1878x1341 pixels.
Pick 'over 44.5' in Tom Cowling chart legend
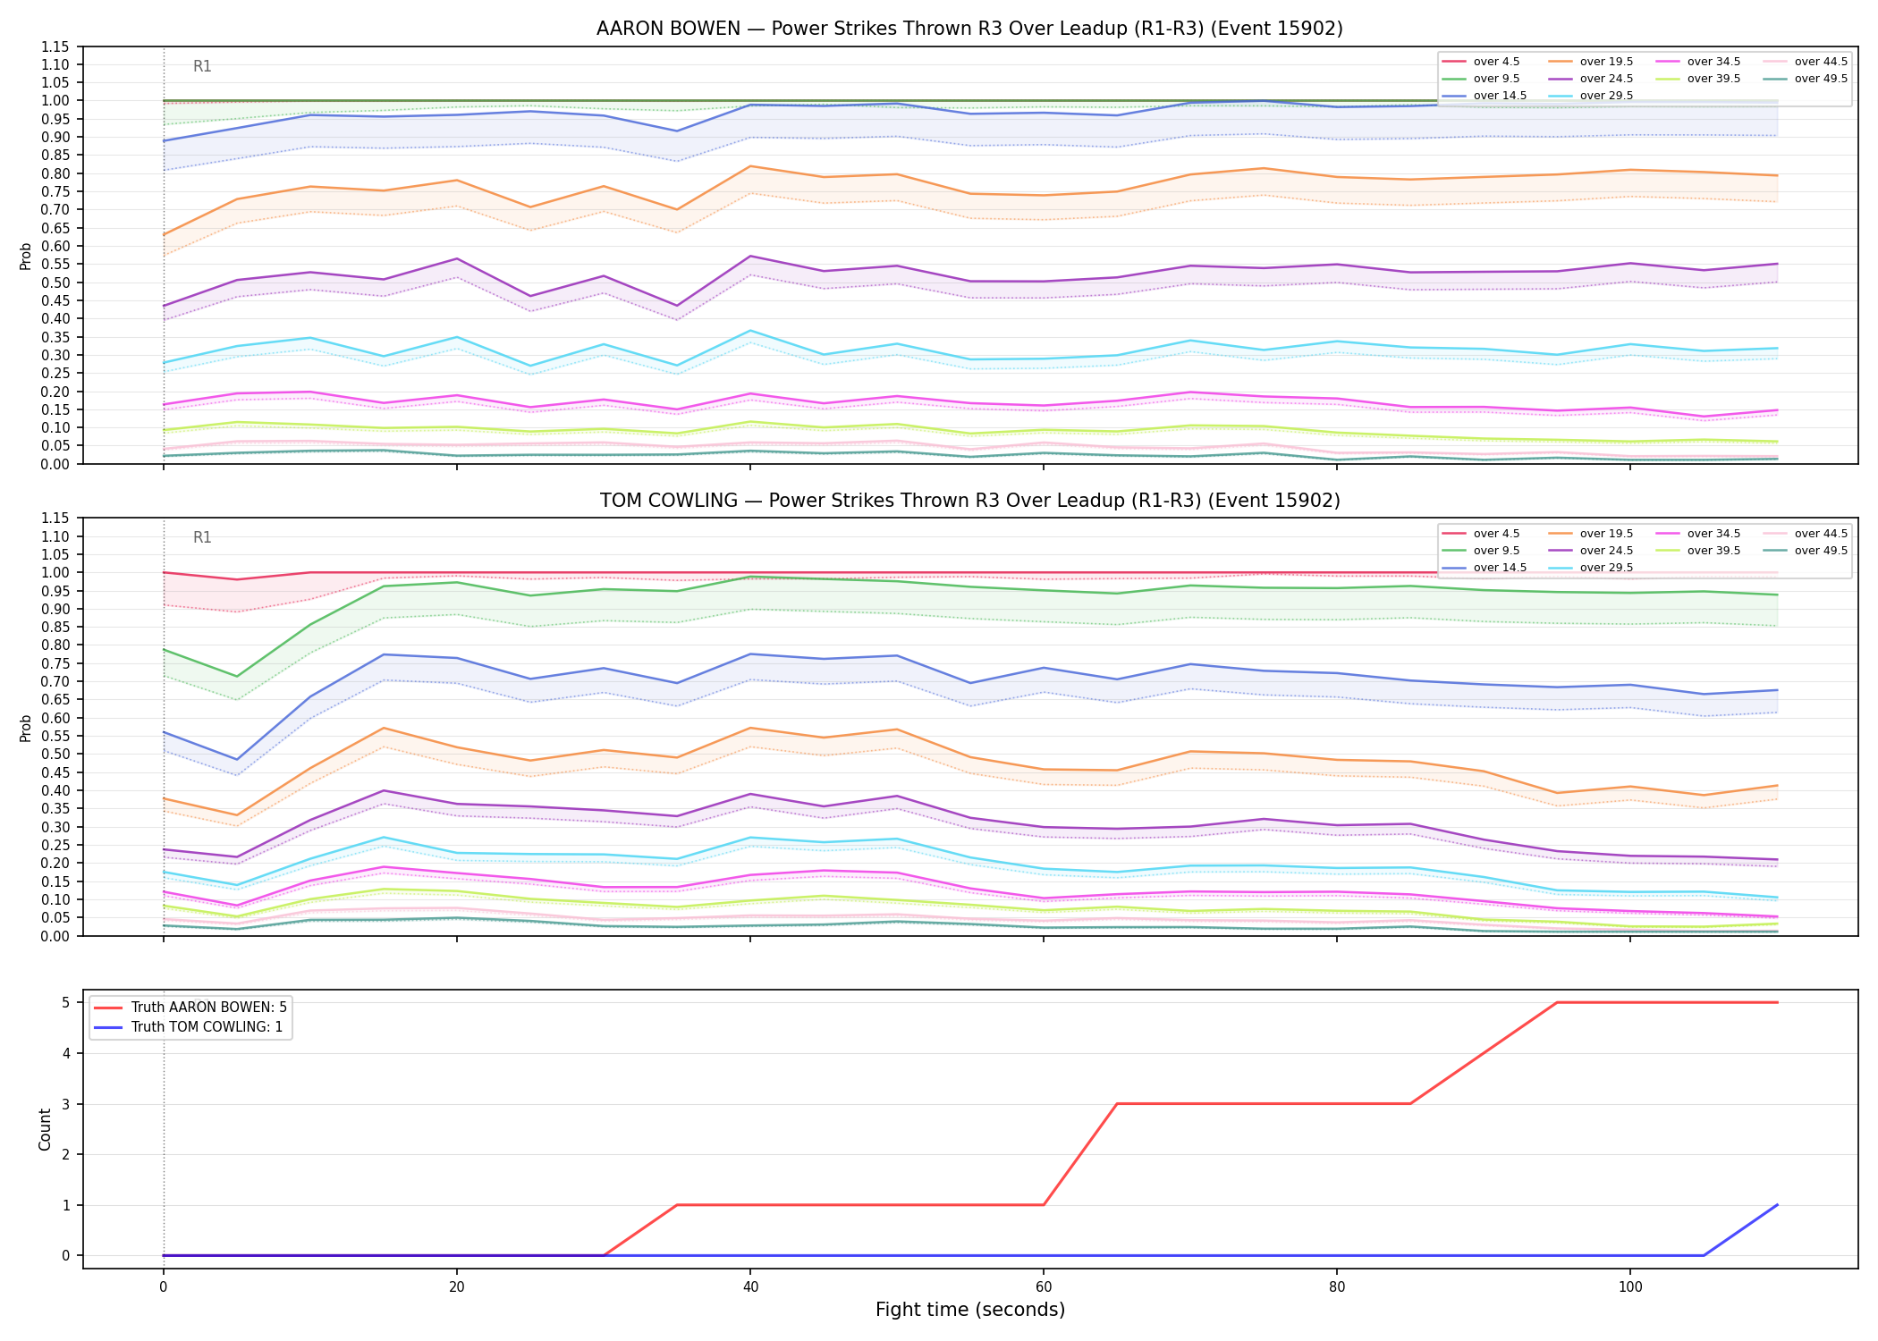(x=1806, y=534)
